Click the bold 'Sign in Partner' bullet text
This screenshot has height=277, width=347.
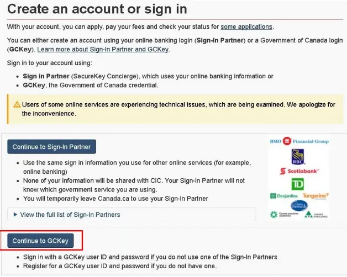[x=46, y=76]
